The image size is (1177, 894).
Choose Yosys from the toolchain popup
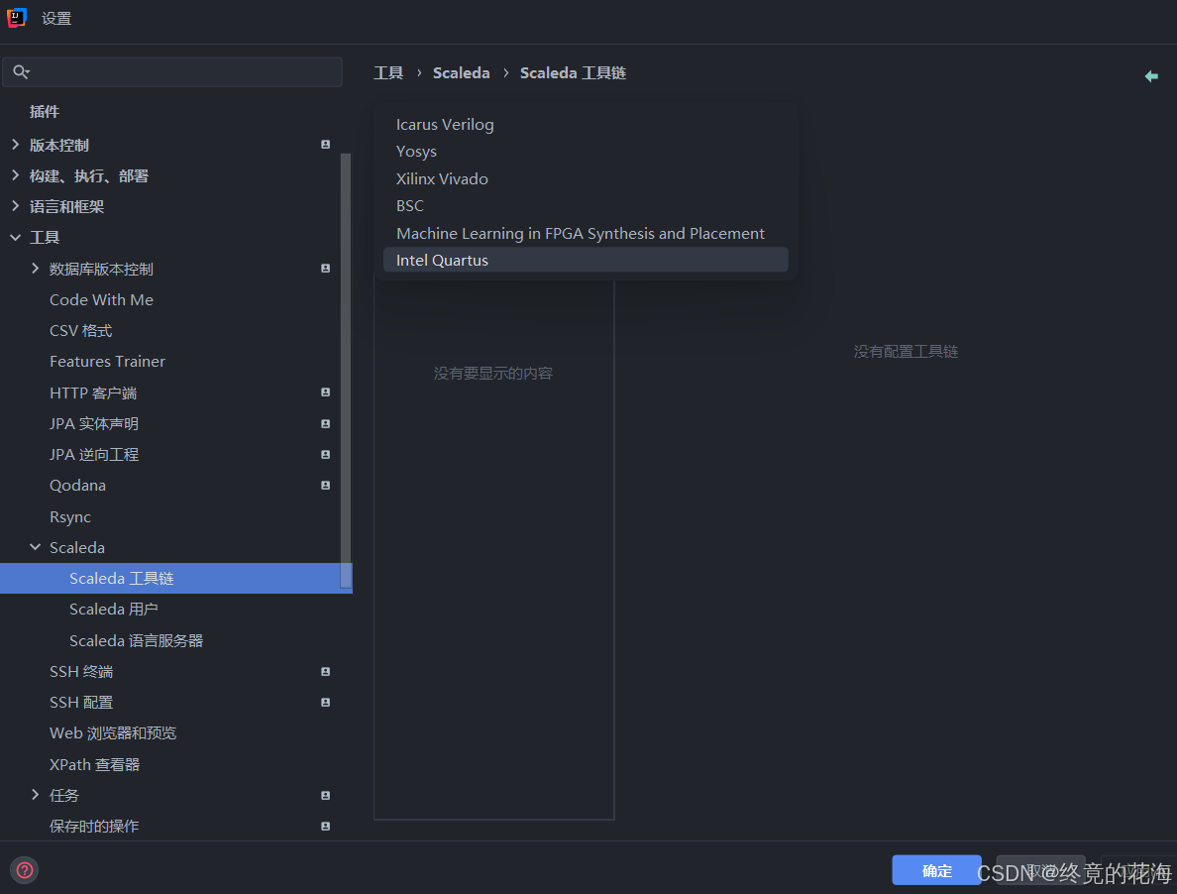tap(586, 152)
